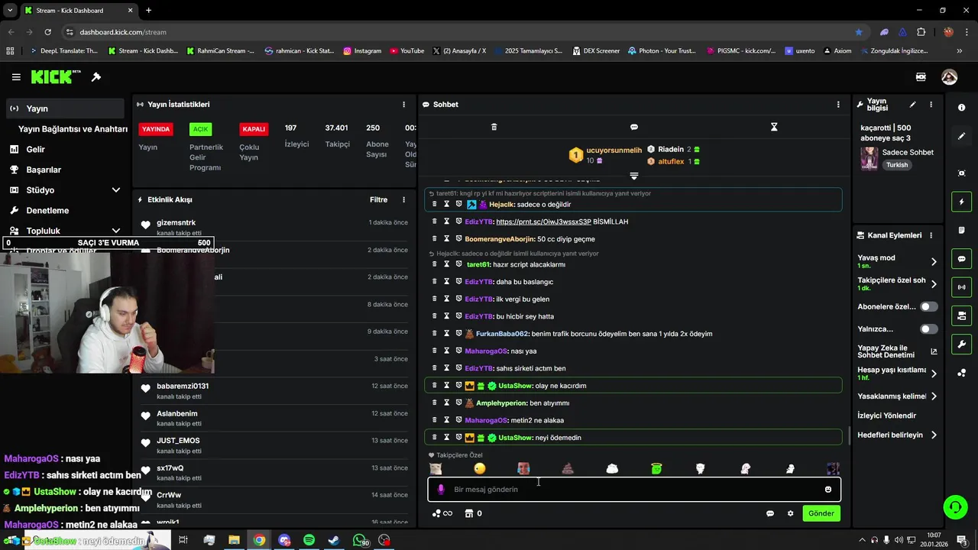Open Instagram bookmark in bookmarks bar
Image resolution: width=978 pixels, height=550 pixels.
pyautogui.click(x=362, y=51)
